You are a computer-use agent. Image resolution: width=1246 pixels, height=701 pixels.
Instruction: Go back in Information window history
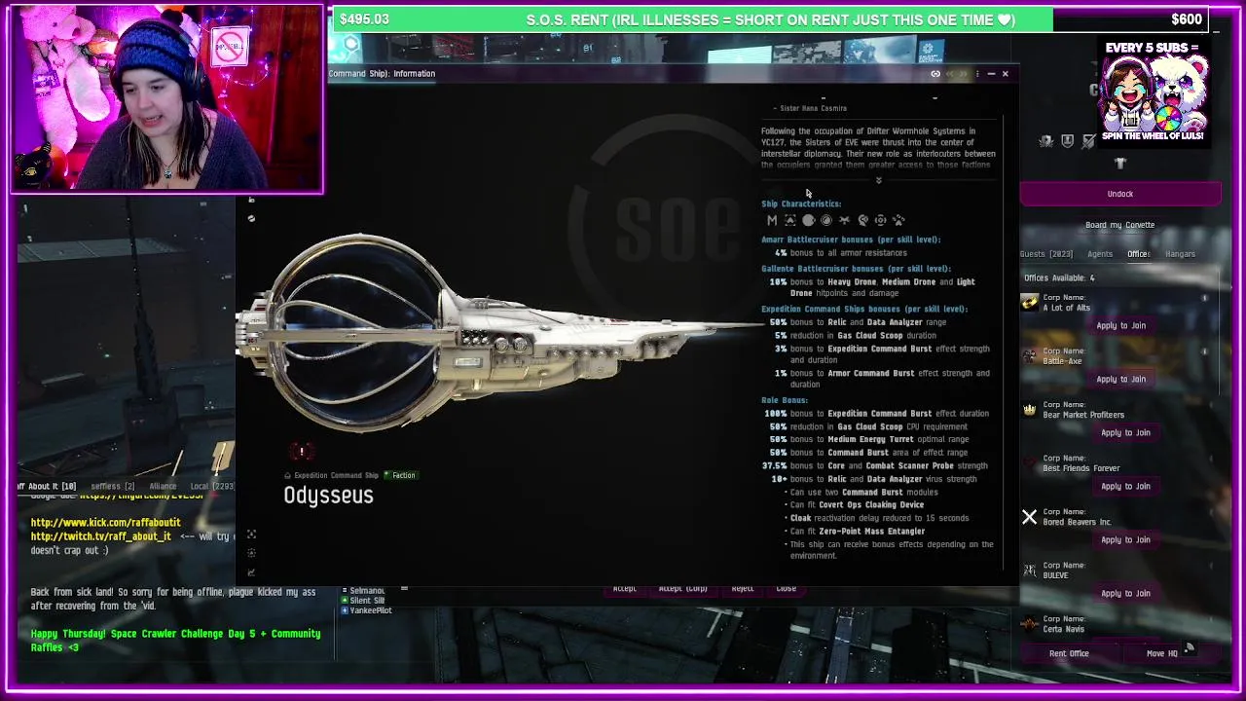coord(950,74)
